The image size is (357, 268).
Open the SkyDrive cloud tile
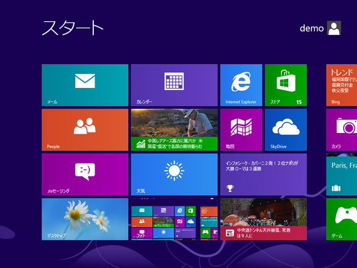tap(286, 130)
